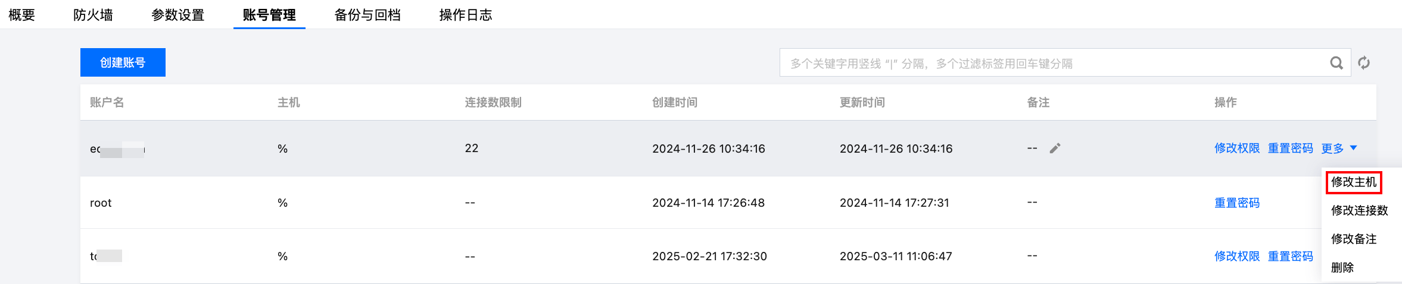The height and width of the screenshot is (284, 1402).
Task: Switch to the 概要 tab
Action: coord(21,15)
